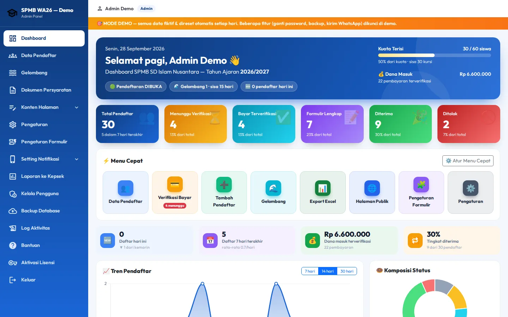Click the Tambah Pendaftar plus icon

point(224,185)
